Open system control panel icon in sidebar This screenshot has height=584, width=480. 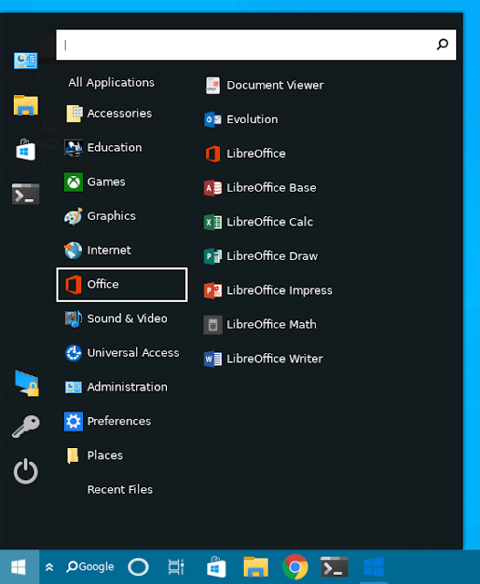[x=26, y=61]
